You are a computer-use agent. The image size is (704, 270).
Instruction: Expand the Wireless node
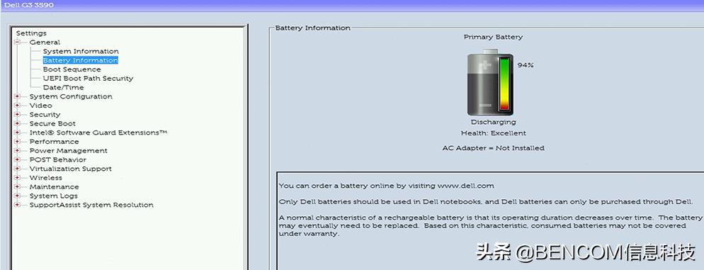click(18, 177)
